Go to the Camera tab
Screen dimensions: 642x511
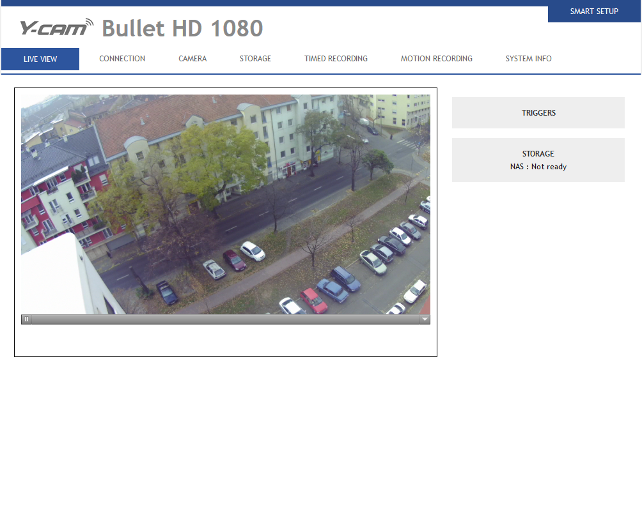(192, 59)
